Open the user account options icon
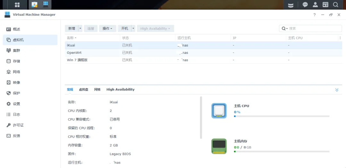Image resolution: width=346 pixels, height=168 pixels. click(315, 4)
